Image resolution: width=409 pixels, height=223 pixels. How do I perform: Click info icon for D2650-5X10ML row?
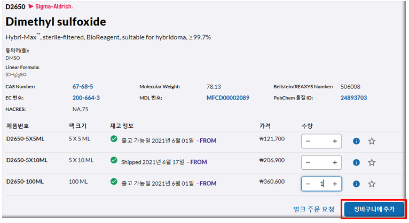(356, 162)
